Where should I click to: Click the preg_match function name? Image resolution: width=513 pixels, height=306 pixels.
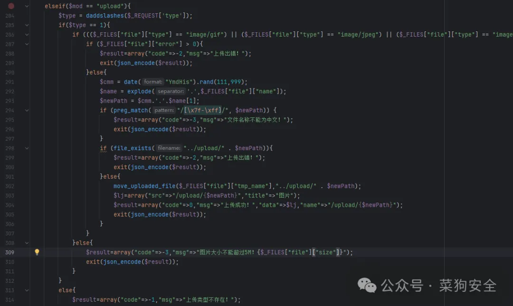pyautogui.click(x=131, y=110)
